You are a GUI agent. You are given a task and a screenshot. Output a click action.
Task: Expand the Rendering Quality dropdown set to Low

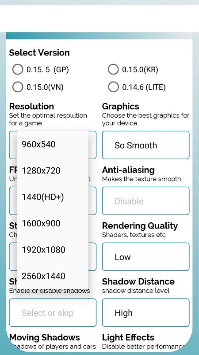click(146, 257)
